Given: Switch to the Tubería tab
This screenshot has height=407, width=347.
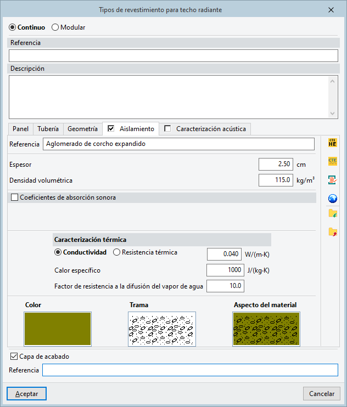Looking at the screenshot, I should [x=48, y=129].
